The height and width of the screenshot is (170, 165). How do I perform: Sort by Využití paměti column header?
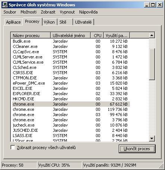pos(116,36)
